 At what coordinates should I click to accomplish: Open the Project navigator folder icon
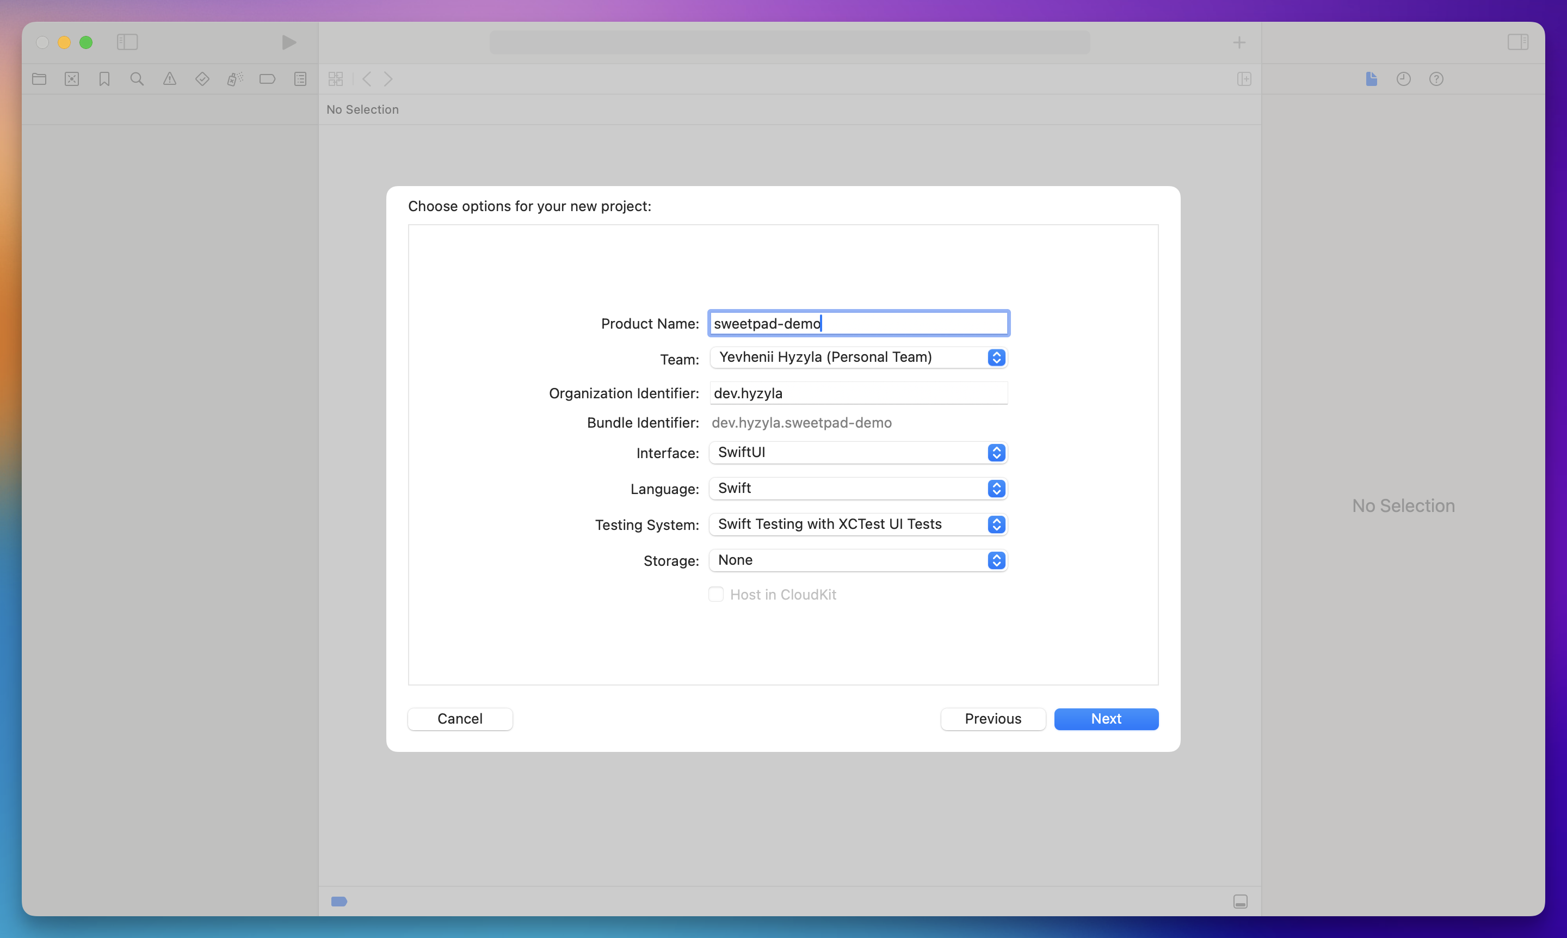tap(39, 78)
